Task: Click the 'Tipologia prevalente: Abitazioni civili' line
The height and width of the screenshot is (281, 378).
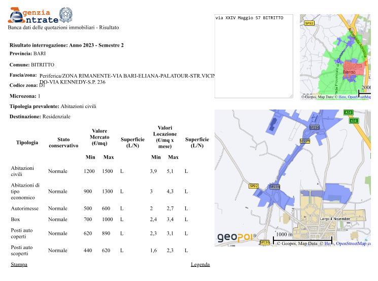Action: click(53, 107)
